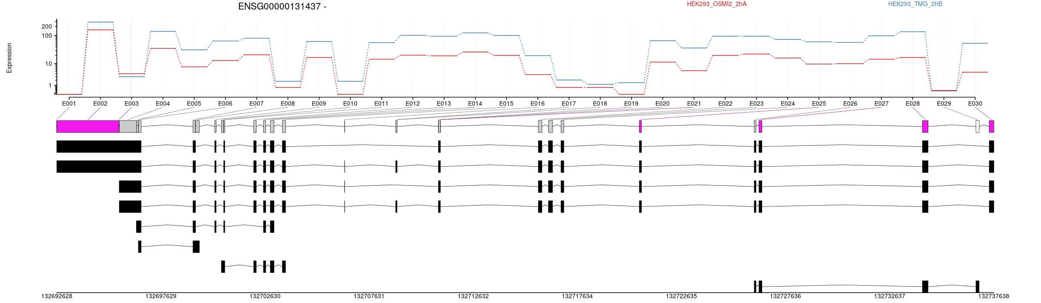Pick genomic coordinate 132717634
This screenshot has height=303, width=1041.
(577, 297)
